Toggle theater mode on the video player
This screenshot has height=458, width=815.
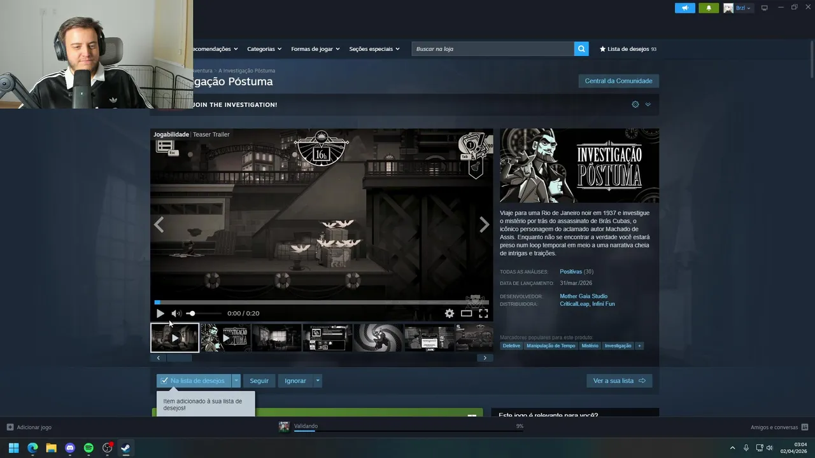point(467,313)
